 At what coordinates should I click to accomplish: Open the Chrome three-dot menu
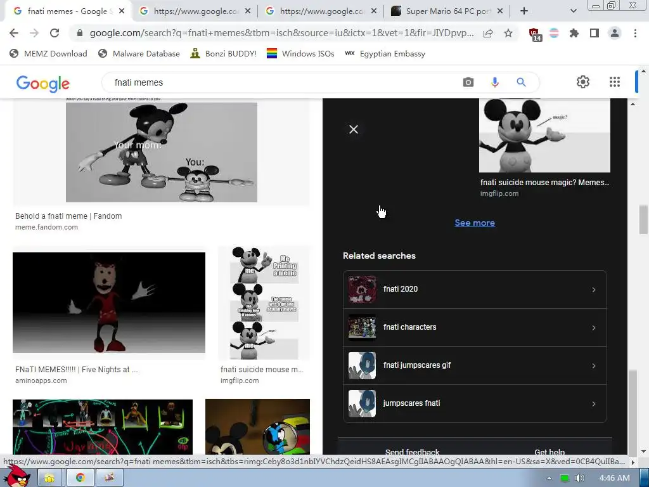click(x=635, y=33)
